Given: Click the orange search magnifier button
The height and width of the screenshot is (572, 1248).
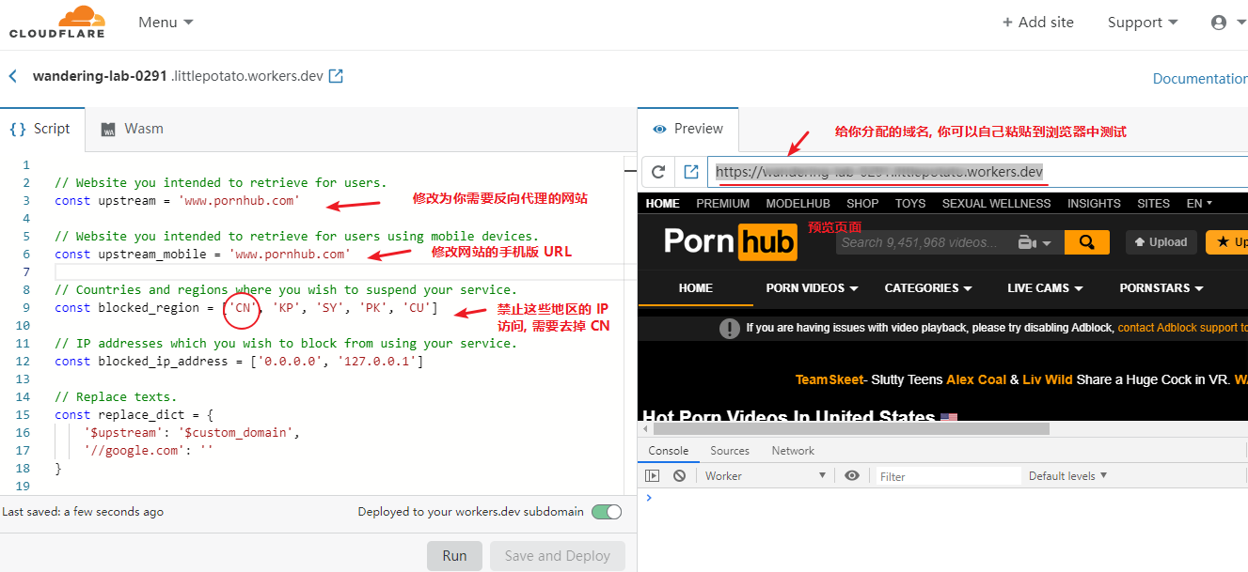Looking at the screenshot, I should (1087, 242).
